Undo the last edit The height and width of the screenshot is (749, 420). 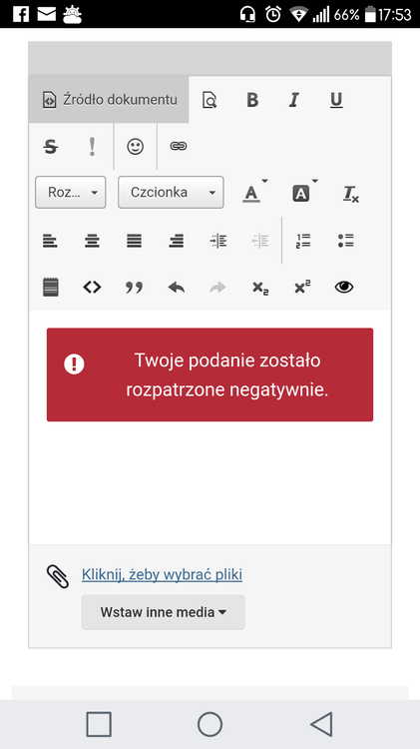coord(177,287)
